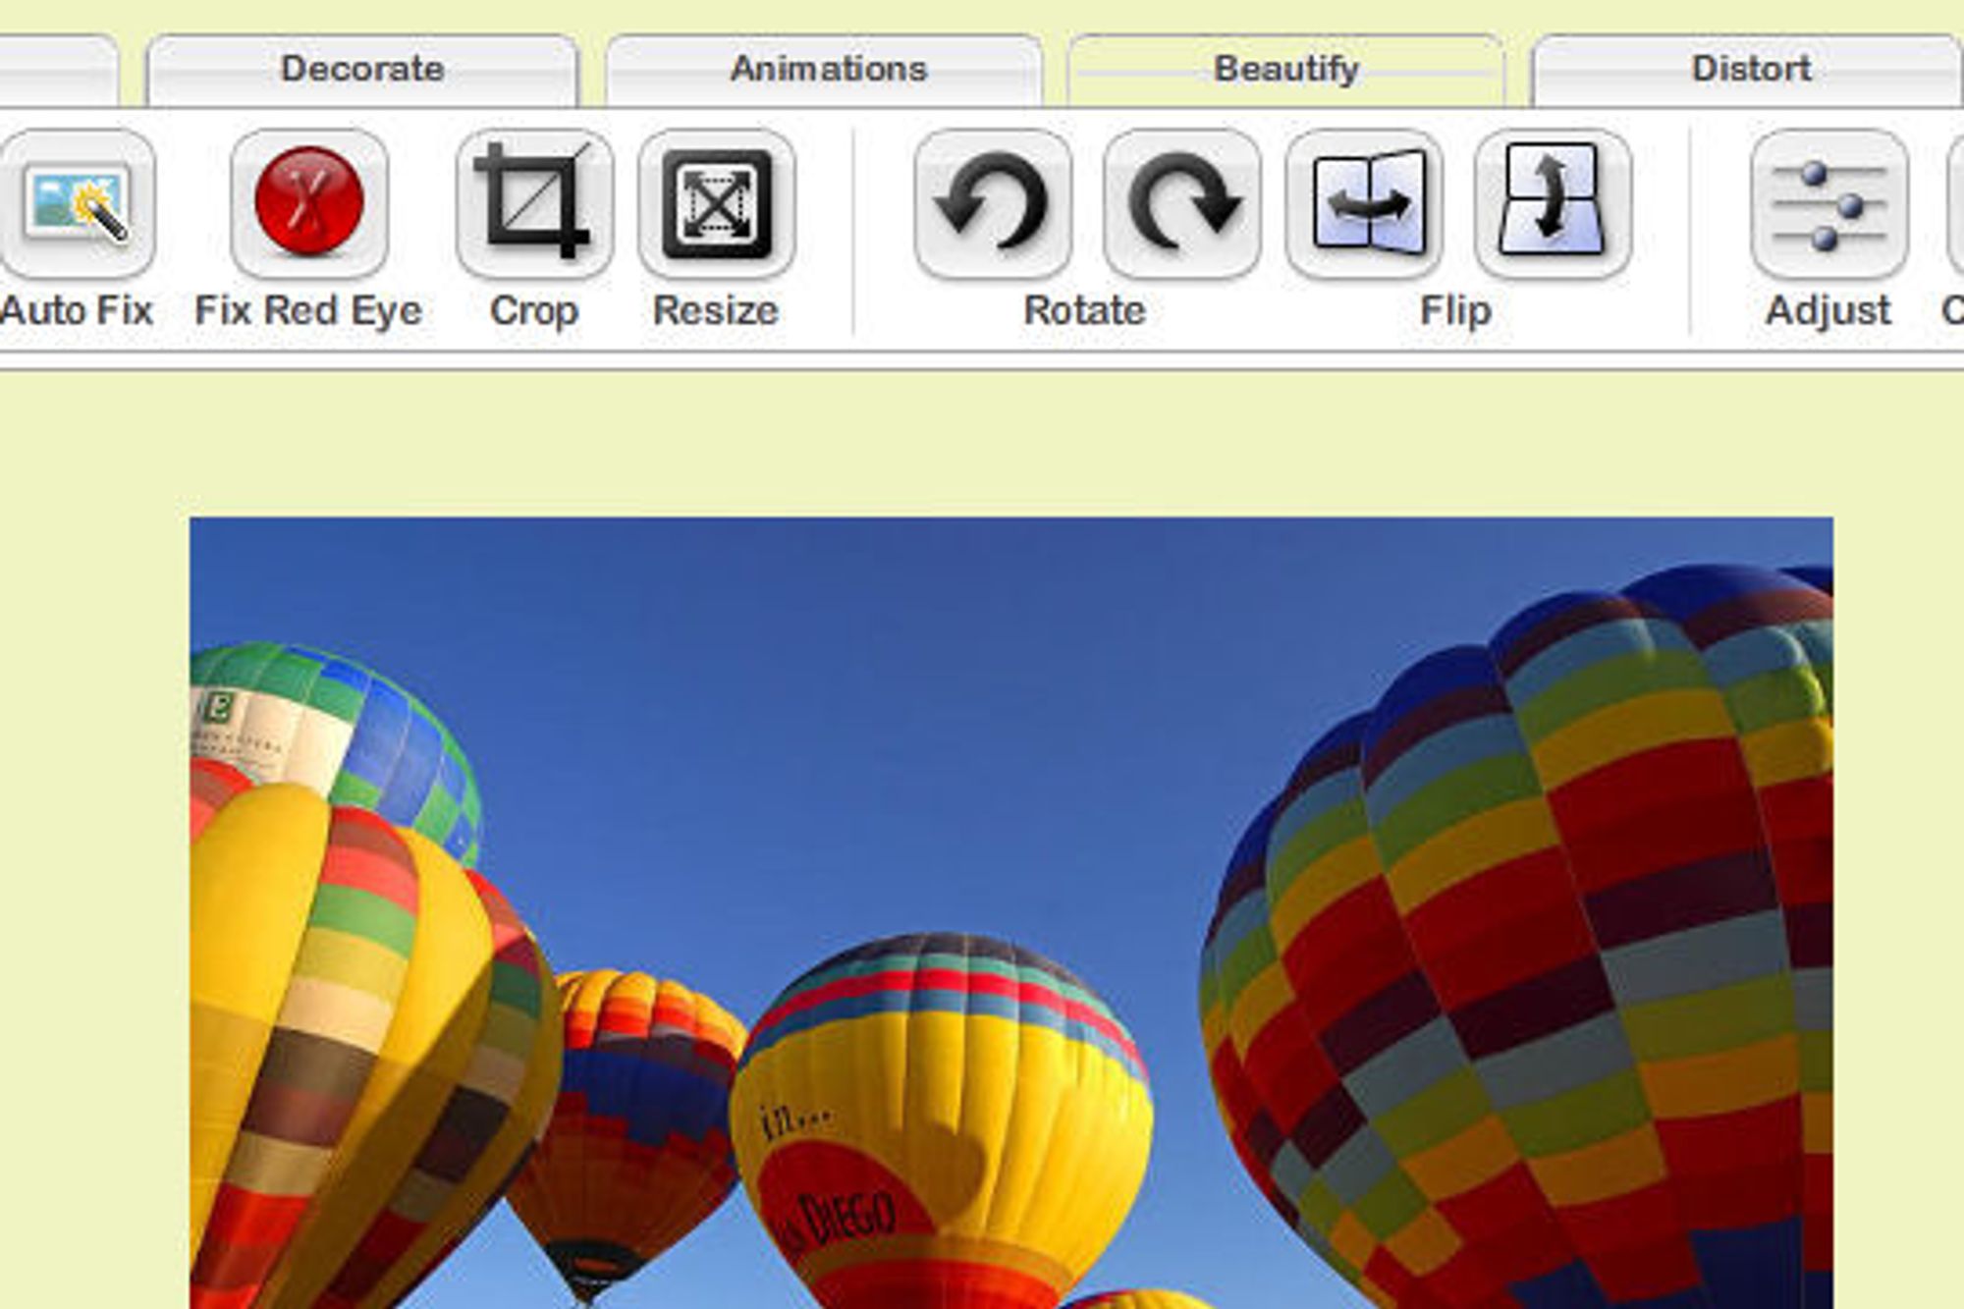Click the hot air balloons photo
The image size is (1964, 1309).
click(x=1011, y=913)
